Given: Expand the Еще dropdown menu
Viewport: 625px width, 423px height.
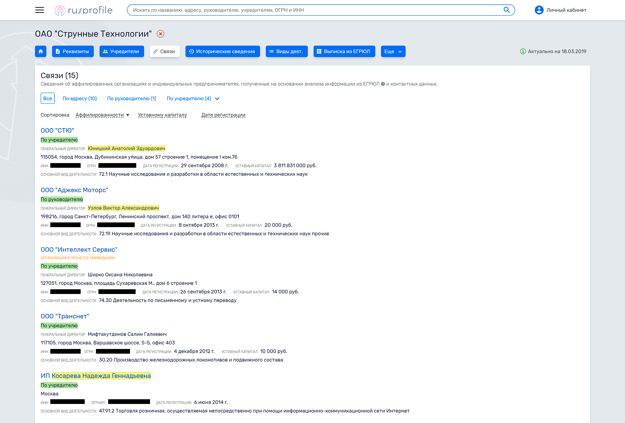Looking at the screenshot, I should point(393,51).
